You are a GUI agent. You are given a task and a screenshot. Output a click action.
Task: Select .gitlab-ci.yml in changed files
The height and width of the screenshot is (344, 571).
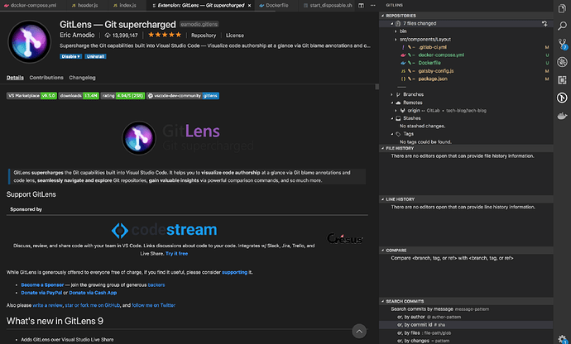432,47
